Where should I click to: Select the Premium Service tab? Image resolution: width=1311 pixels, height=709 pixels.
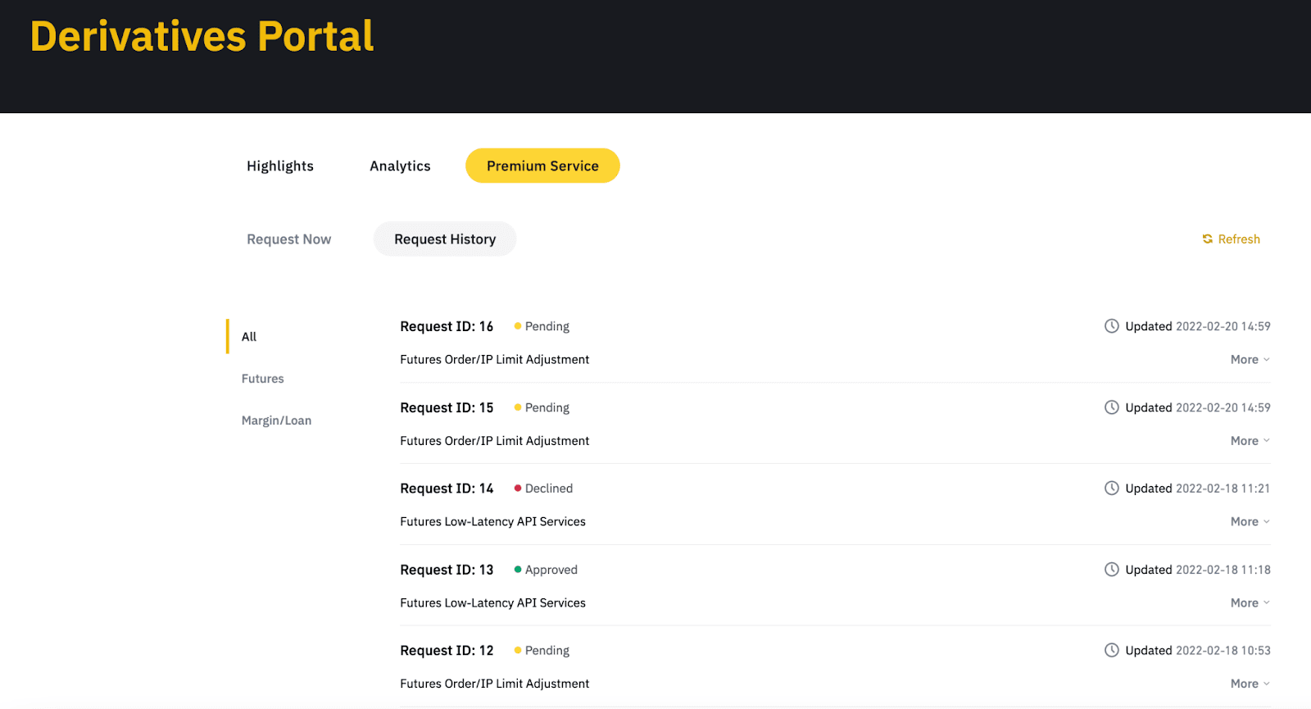tap(542, 166)
